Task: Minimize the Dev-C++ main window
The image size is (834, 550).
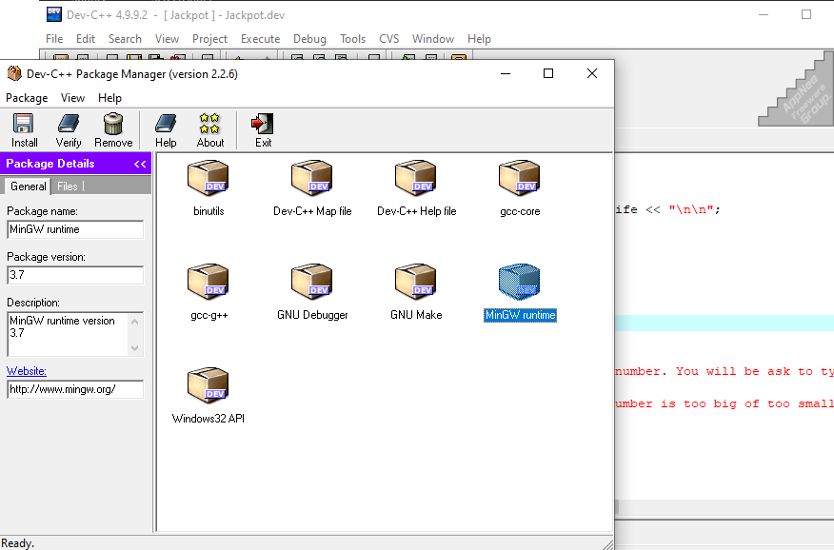Action: point(764,14)
